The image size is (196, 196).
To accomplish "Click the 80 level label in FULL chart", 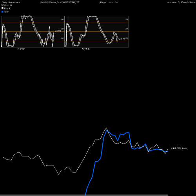I will tap(127, 19).
